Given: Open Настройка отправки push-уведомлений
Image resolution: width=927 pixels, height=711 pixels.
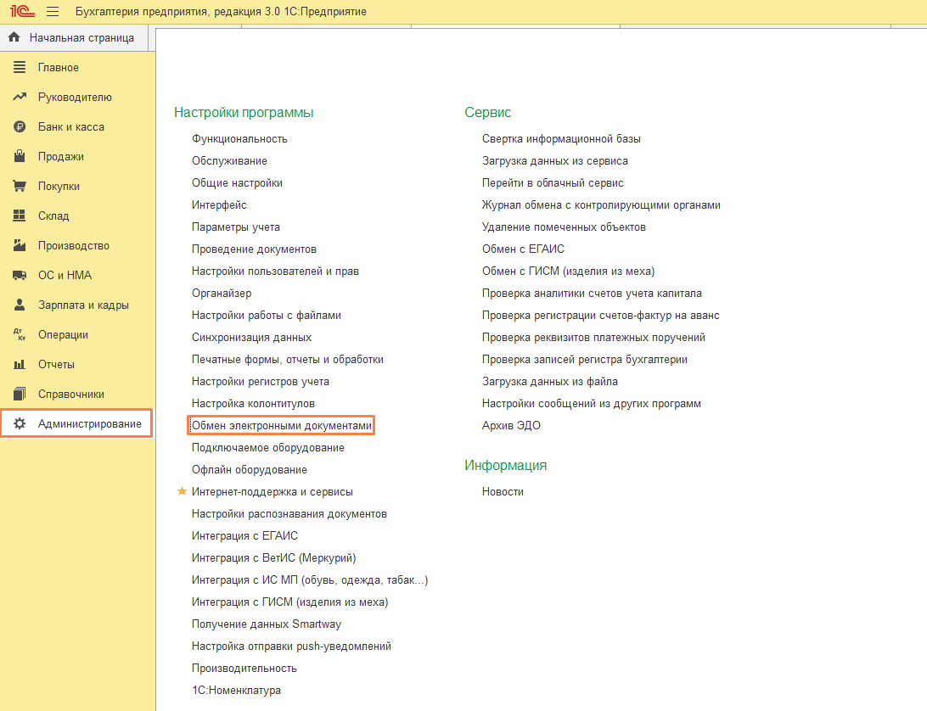Looking at the screenshot, I should 291,647.
